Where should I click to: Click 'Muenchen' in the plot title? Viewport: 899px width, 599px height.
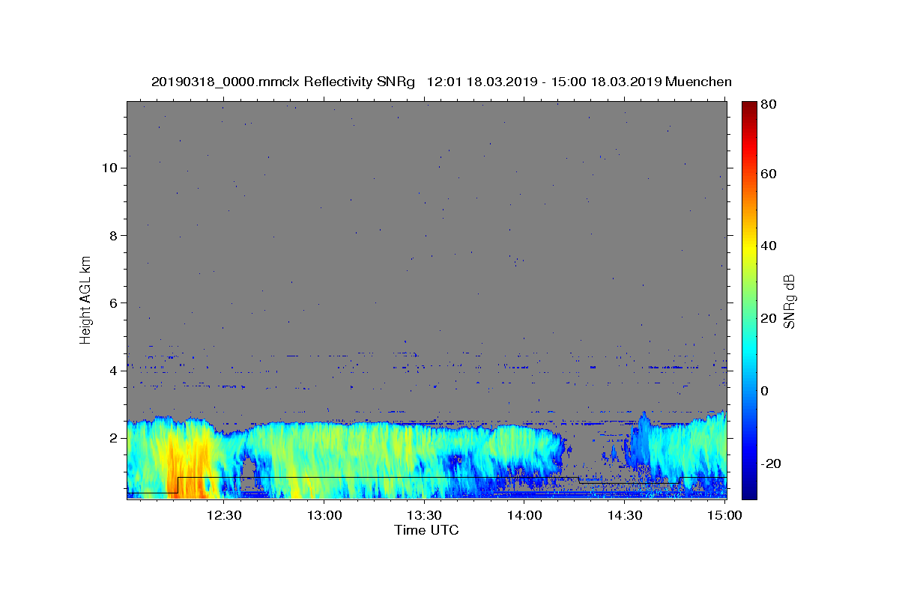(x=698, y=82)
